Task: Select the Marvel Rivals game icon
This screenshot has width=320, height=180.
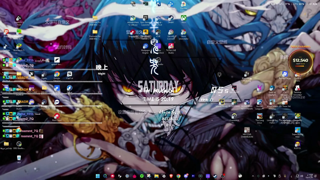Action: [221, 104]
